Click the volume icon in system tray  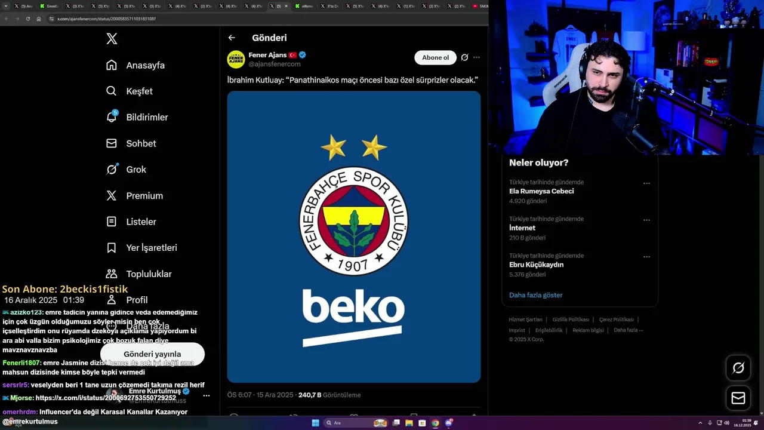pos(726,423)
